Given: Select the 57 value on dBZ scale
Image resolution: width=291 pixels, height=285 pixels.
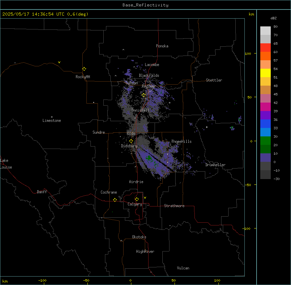Looking at the screenshot, I should point(275,61).
